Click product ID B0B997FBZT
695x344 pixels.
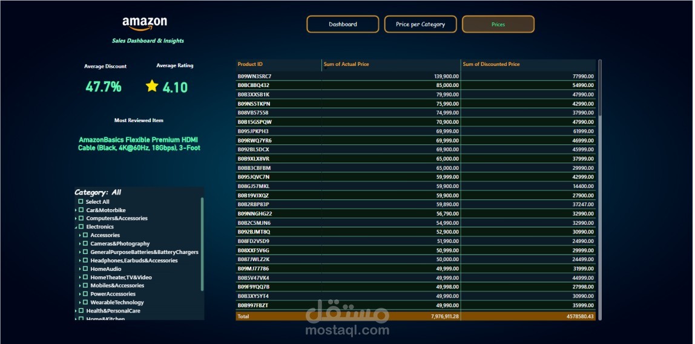point(253,305)
